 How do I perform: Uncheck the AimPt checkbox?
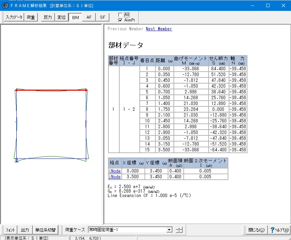(120, 20)
